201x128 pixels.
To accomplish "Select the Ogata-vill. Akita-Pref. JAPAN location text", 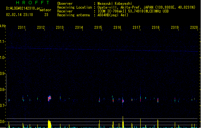I will (146, 7).
